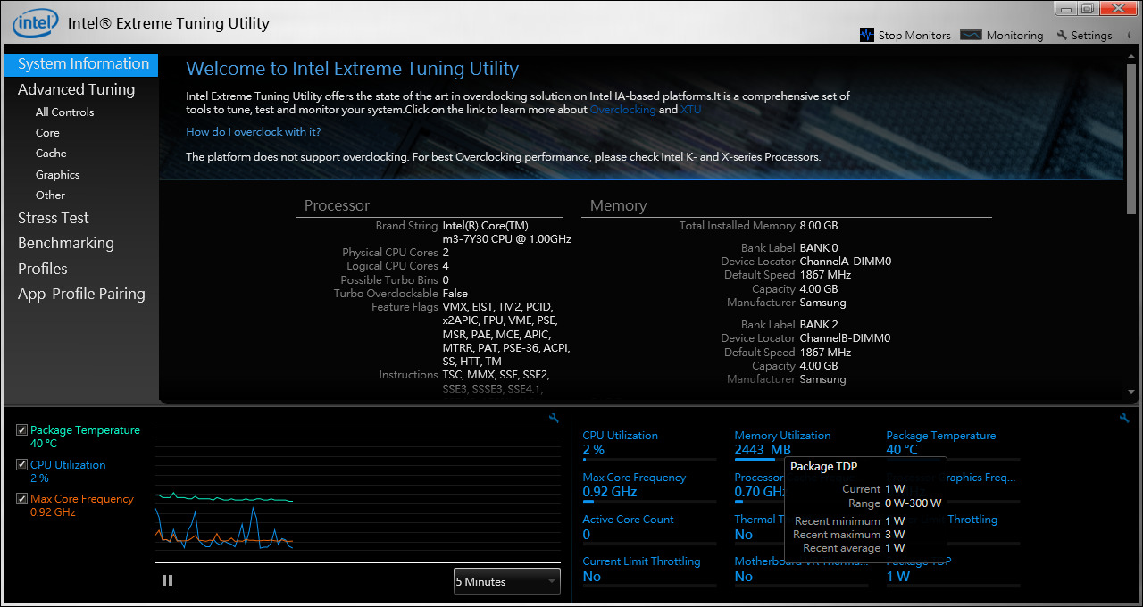This screenshot has height=607, width=1143.
Task: Open Stress Test section
Action: point(54,218)
